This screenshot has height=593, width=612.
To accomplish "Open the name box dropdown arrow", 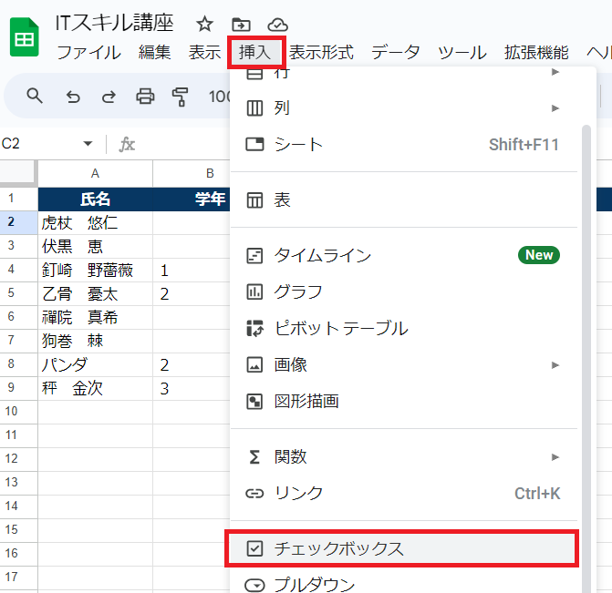I will [88, 144].
